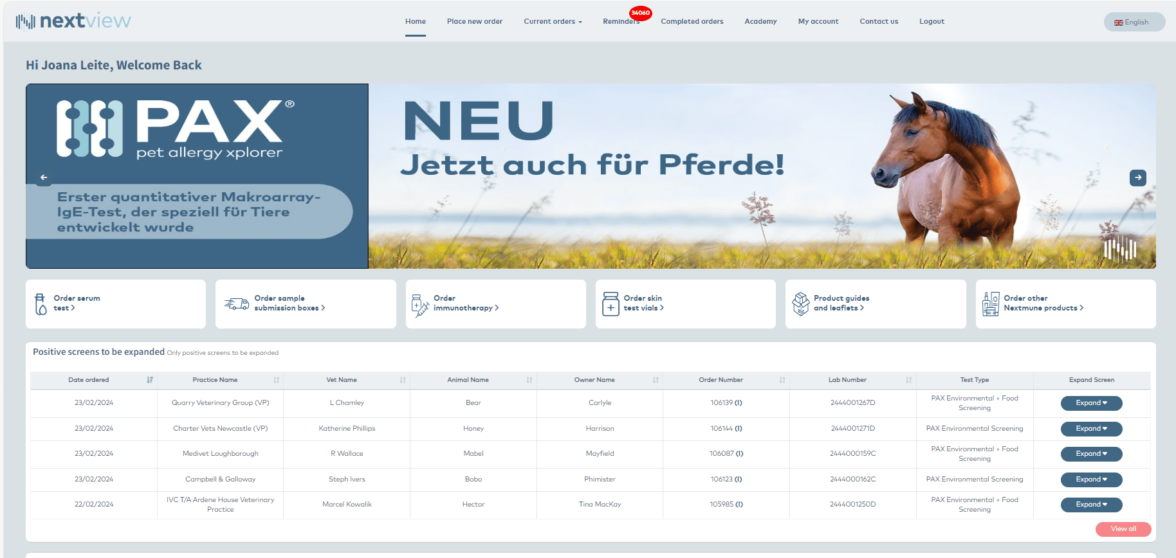
Task: Click the product guides box icon
Action: pos(801,303)
